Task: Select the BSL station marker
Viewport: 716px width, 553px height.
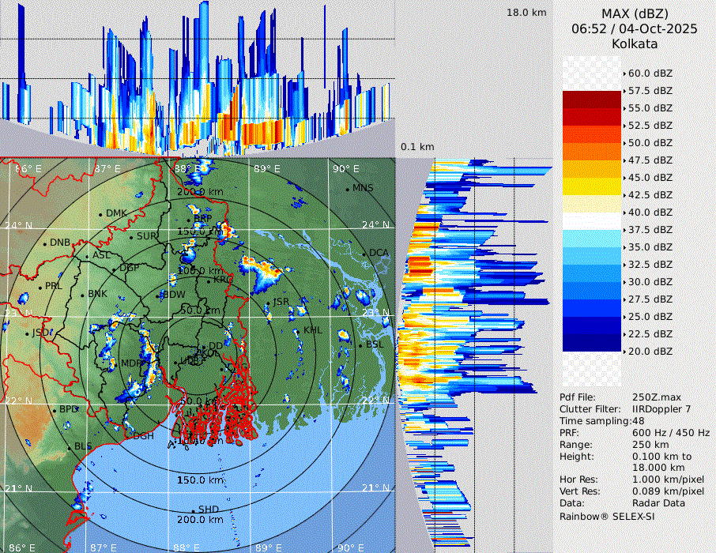Action: [360, 346]
